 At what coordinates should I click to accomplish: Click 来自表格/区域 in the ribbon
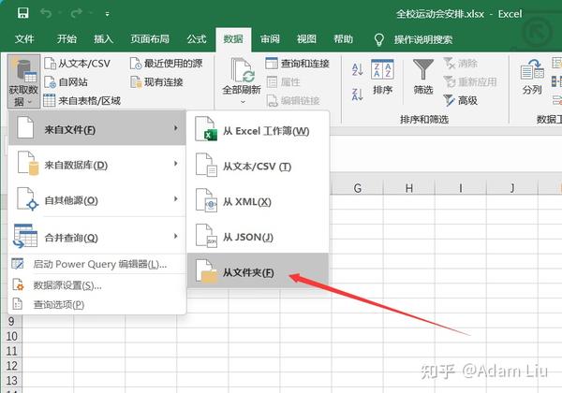click(81, 100)
